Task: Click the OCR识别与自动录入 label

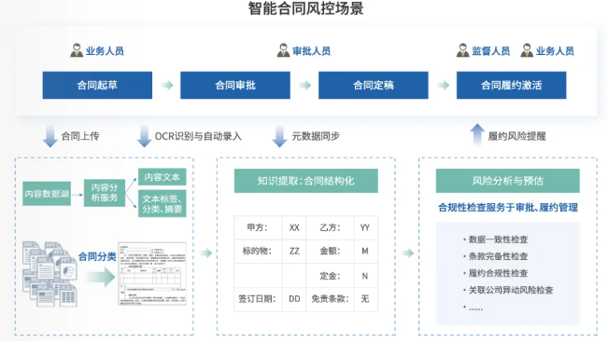Action: [x=198, y=136]
